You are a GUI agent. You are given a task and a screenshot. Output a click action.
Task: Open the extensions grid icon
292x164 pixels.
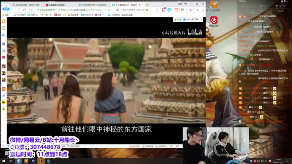(x=182, y=10)
